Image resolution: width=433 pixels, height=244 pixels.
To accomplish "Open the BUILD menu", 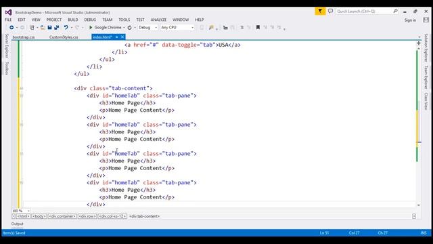I will (73, 20).
